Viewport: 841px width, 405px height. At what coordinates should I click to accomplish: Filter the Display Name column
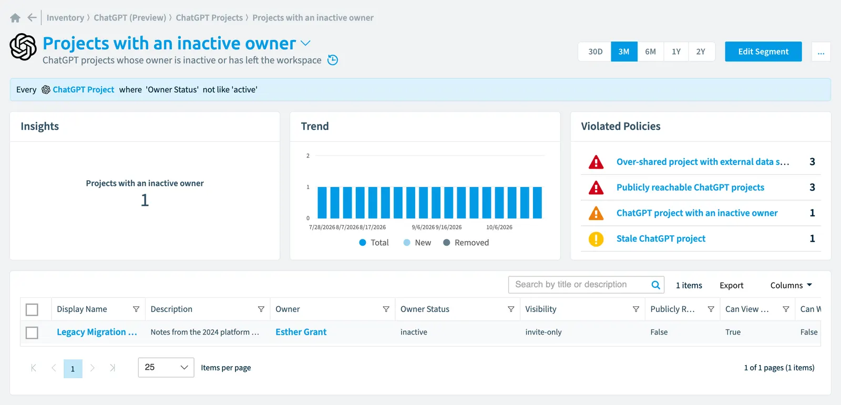point(136,309)
